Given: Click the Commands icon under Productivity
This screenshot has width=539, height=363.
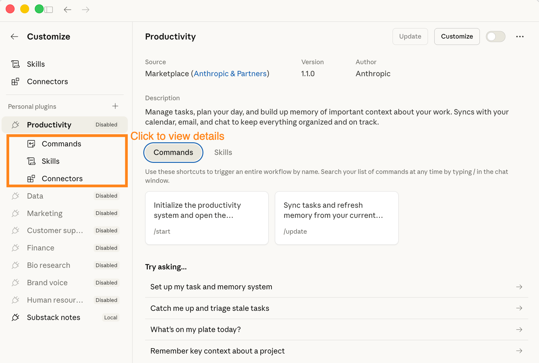Looking at the screenshot, I should [31, 144].
